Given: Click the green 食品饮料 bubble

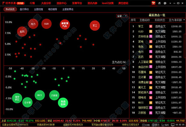Looking at the screenshot, I should 63,102.
